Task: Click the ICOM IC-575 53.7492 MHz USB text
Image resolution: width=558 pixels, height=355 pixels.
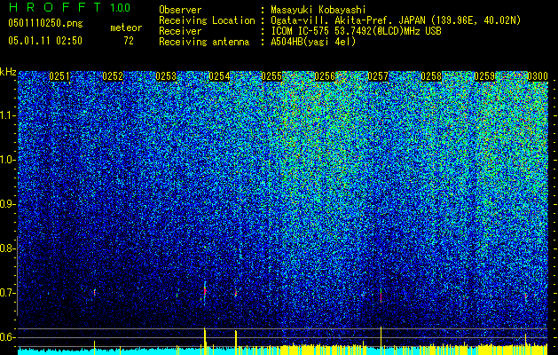Action: [356, 31]
